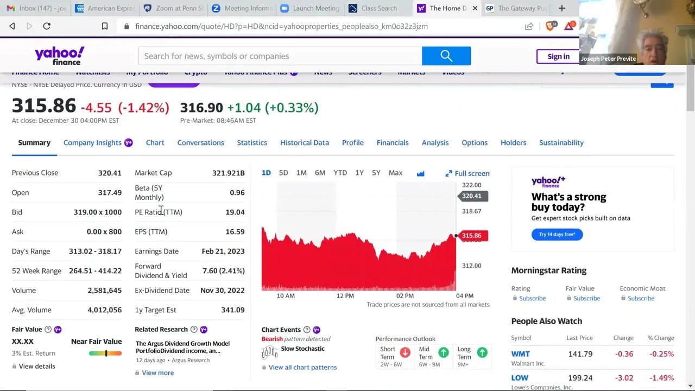
Task: Click Long Term green up arrow
Action: [482, 352]
